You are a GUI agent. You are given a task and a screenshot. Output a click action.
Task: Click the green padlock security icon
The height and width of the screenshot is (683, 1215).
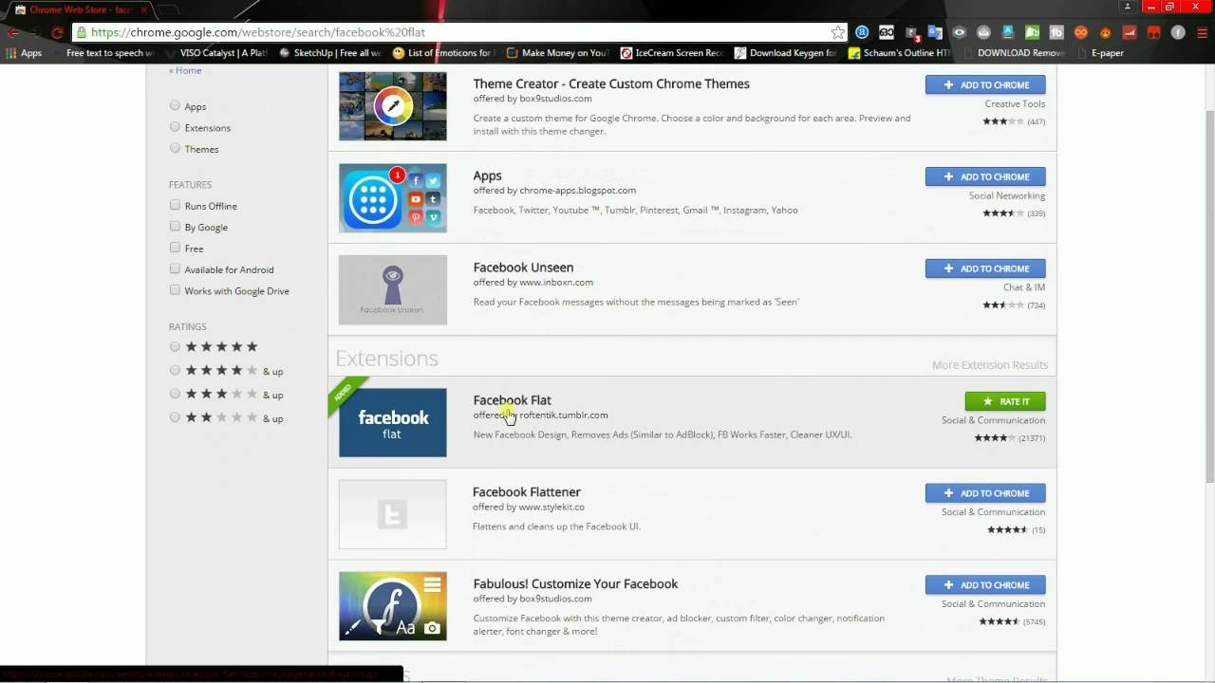click(81, 31)
